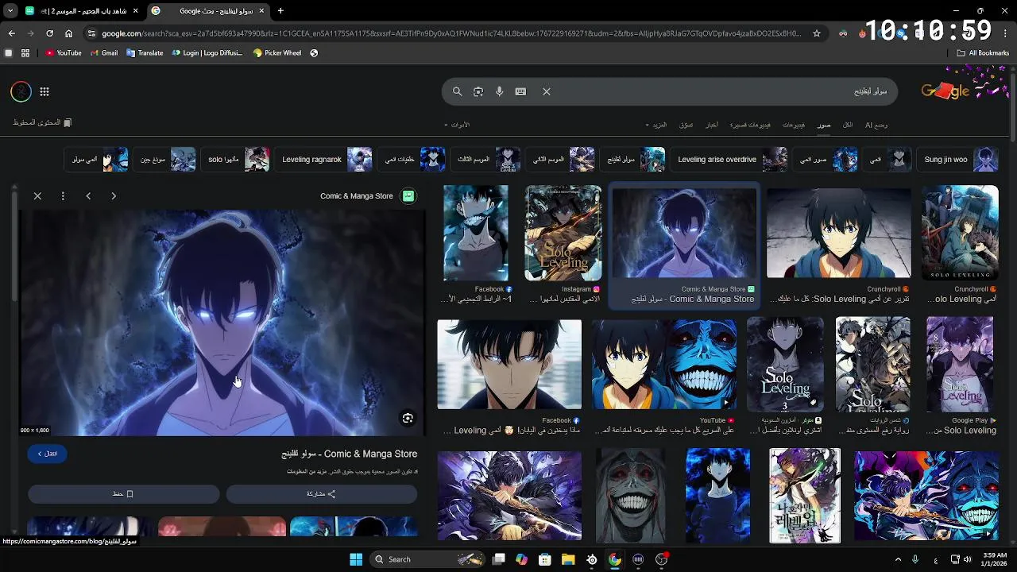Click the Google logo
The image size is (1017, 572).
pos(945,91)
